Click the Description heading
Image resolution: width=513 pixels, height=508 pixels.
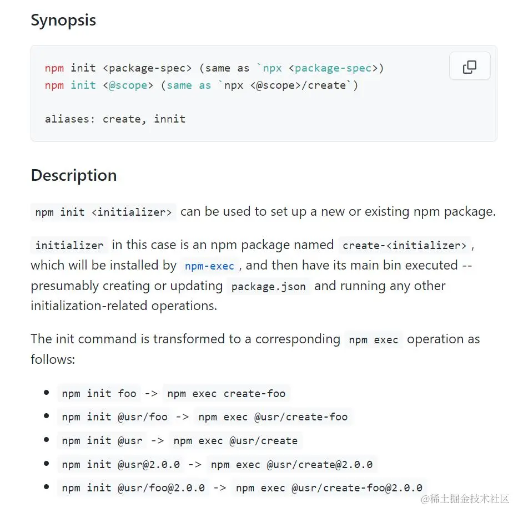click(74, 175)
